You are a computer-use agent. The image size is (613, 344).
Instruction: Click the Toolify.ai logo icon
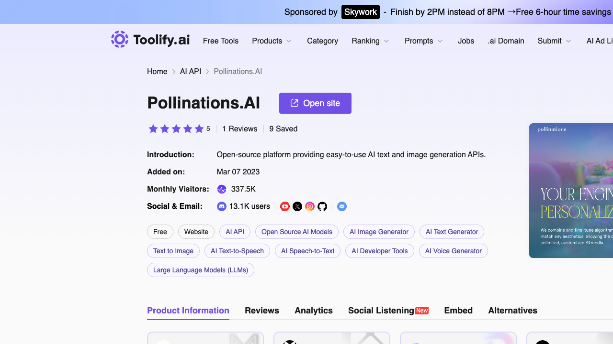click(120, 40)
